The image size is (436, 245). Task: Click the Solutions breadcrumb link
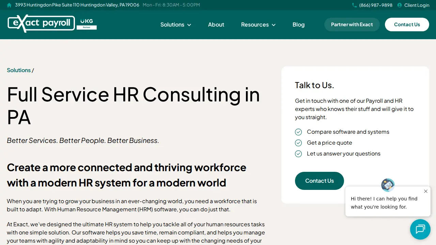point(19,70)
